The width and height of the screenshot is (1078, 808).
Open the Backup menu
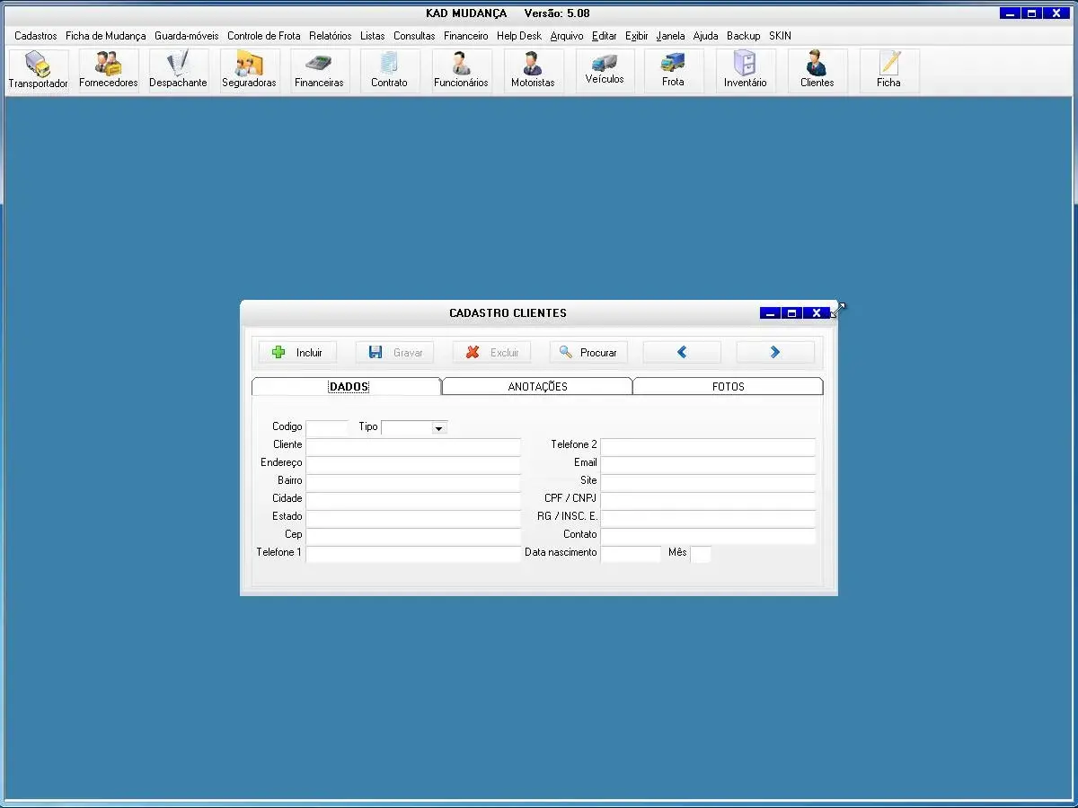(744, 36)
